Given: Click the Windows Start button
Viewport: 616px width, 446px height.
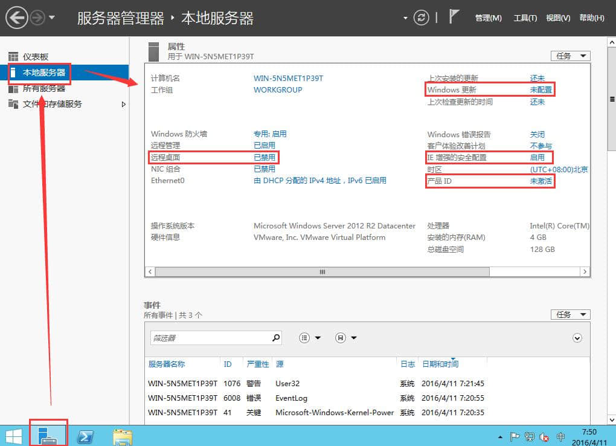Looking at the screenshot, I should click(x=14, y=436).
